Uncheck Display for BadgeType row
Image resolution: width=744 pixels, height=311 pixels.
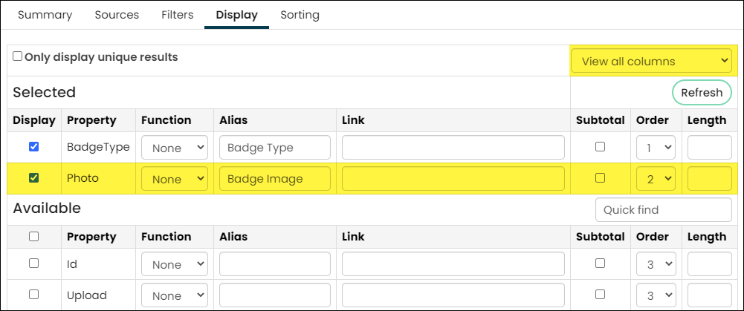click(33, 147)
